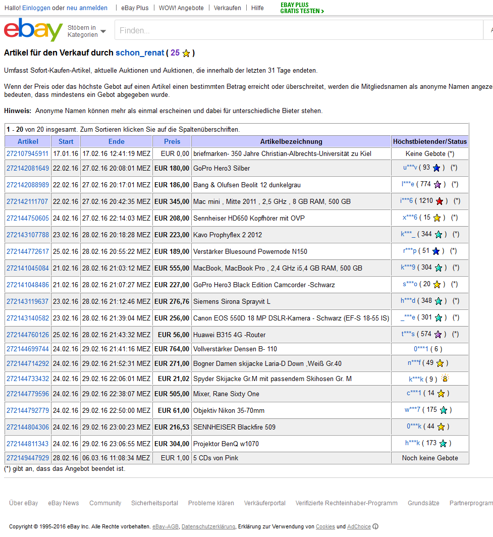Open item 272144699744 for Densen amplifier
493x537 pixels.
(x=27, y=349)
